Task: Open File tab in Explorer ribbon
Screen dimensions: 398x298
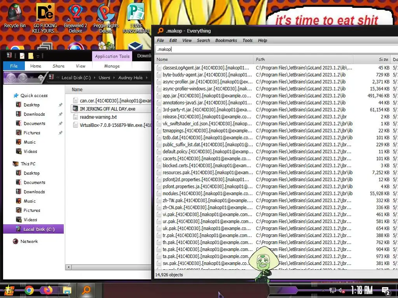Action: click(x=14, y=66)
